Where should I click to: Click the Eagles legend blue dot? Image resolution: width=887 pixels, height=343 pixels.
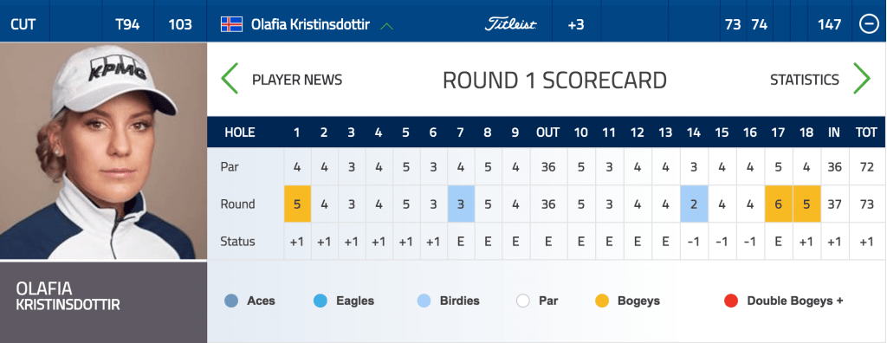tap(320, 301)
